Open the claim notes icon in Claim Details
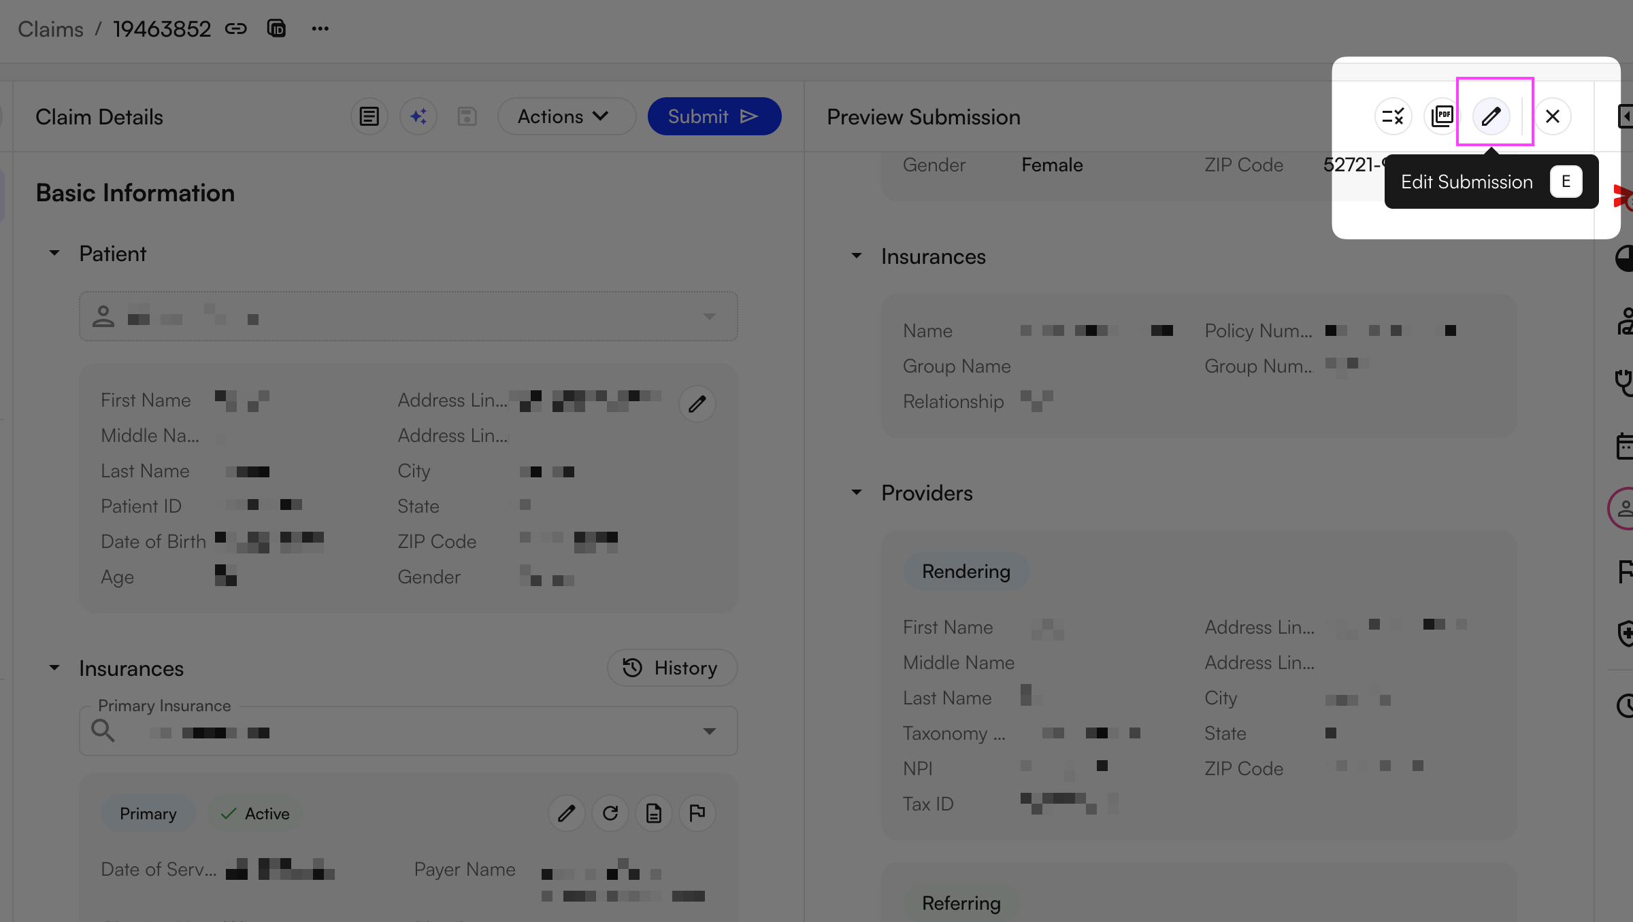Image resolution: width=1633 pixels, height=922 pixels. (x=369, y=116)
